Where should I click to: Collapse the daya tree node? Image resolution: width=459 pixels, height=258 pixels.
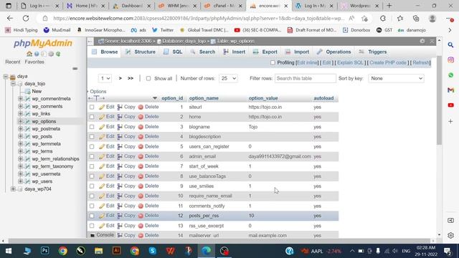(6, 77)
